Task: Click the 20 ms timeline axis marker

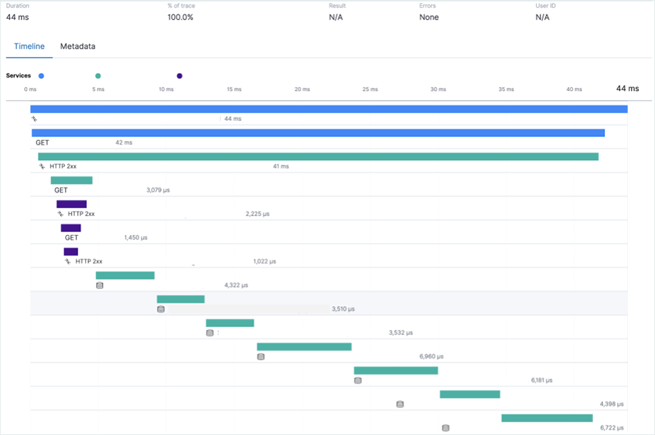Action: tap(303, 89)
